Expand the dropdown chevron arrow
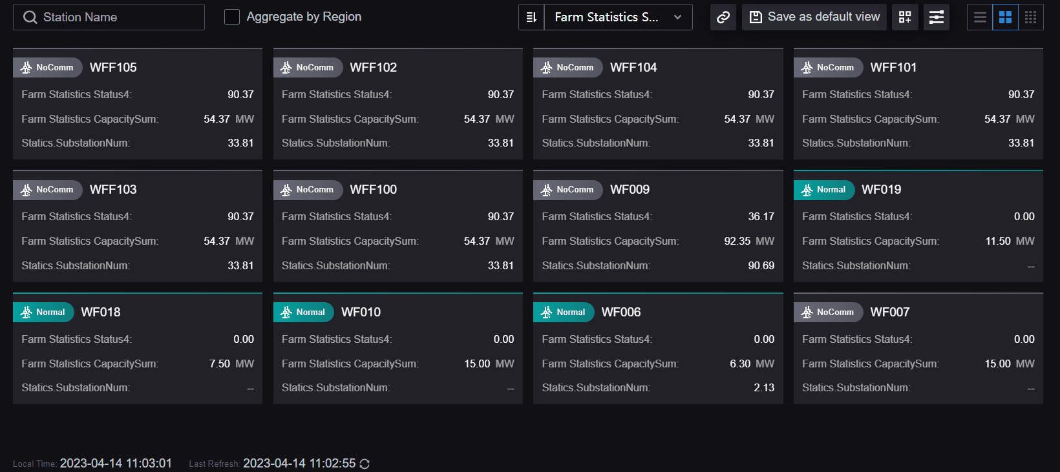 click(677, 17)
